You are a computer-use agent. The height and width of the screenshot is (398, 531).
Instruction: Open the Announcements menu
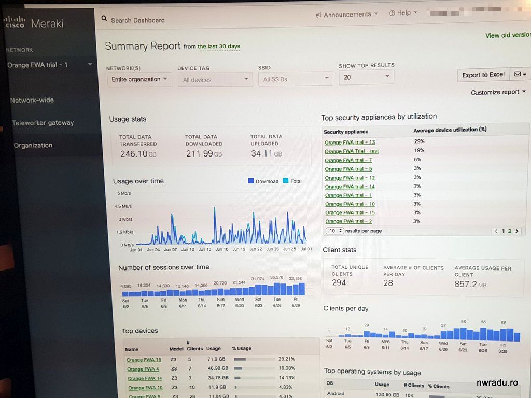346,15
